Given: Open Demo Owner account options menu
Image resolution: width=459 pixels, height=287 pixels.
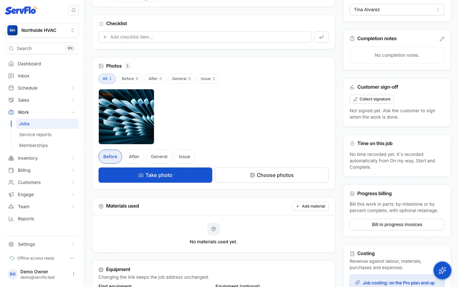Looking at the screenshot, I should [x=74, y=274].
